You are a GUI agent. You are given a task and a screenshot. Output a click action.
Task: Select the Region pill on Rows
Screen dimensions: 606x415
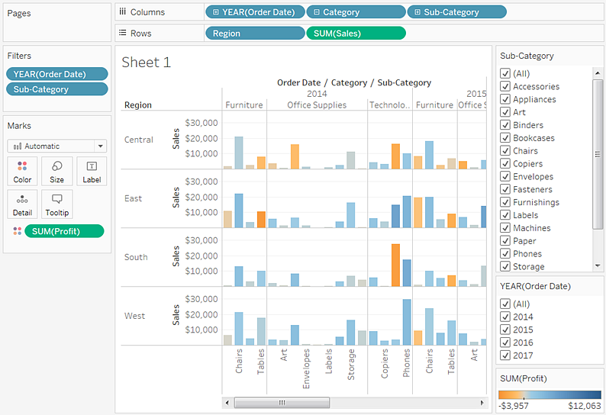[254, 33]
